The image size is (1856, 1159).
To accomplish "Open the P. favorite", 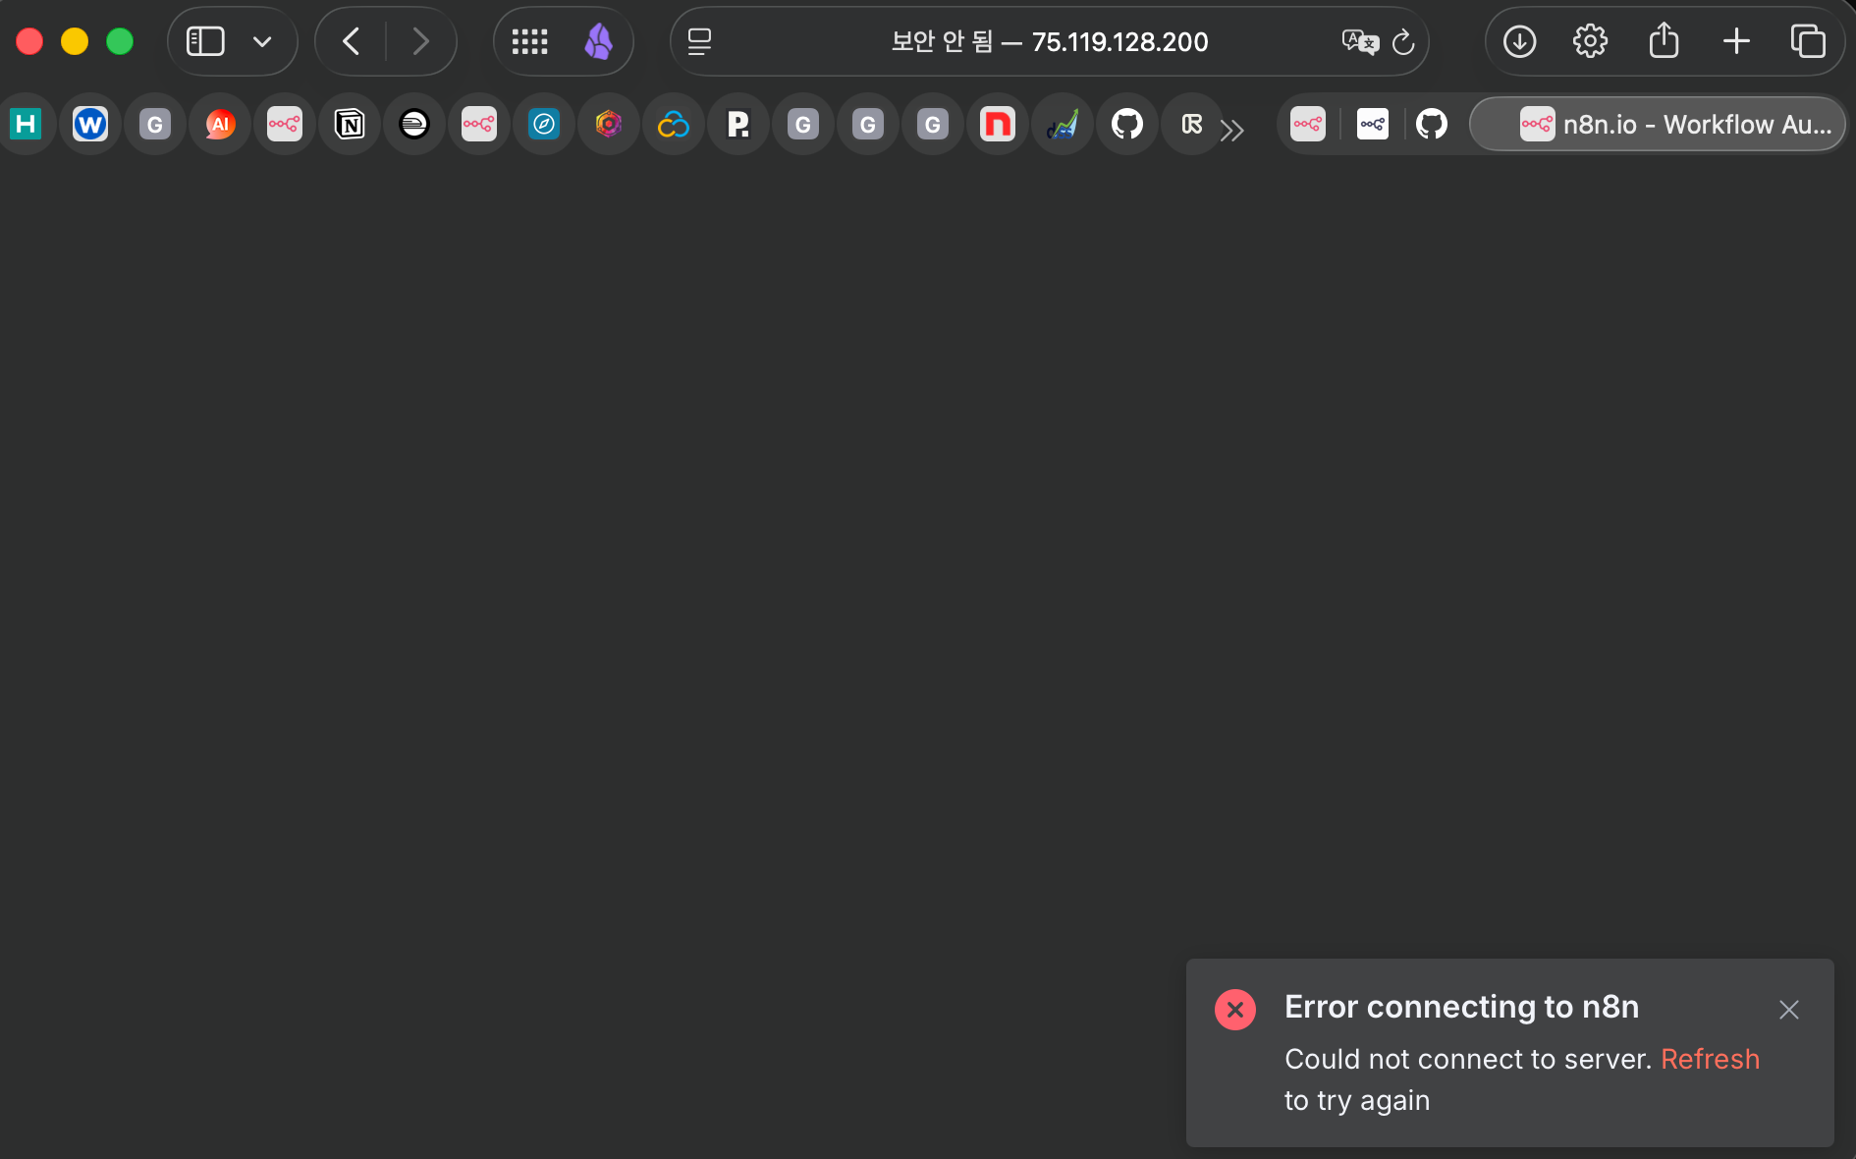I will click(x=738, y=124).
